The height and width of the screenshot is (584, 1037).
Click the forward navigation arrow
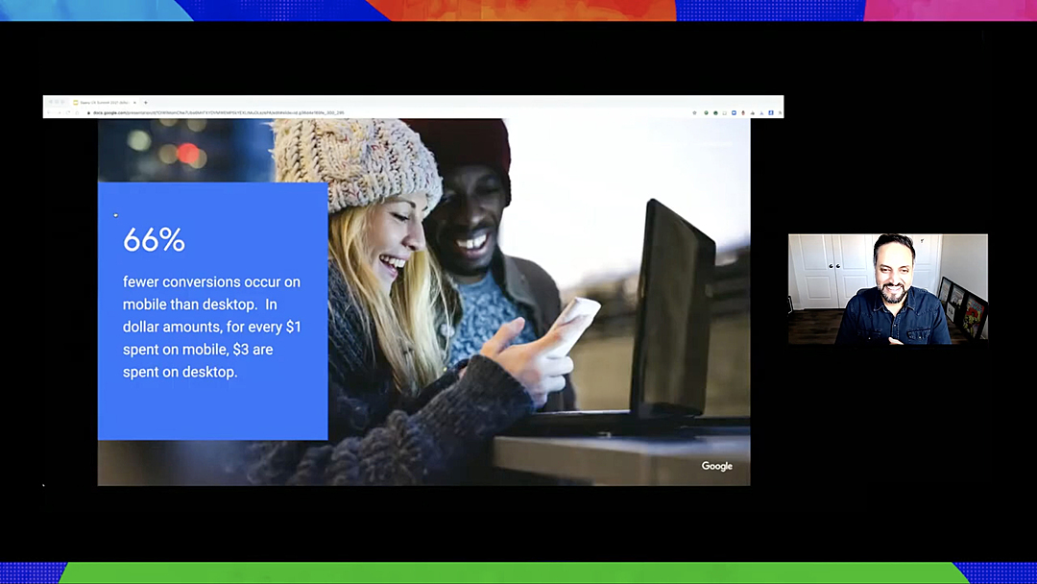[x=60, y=112]
